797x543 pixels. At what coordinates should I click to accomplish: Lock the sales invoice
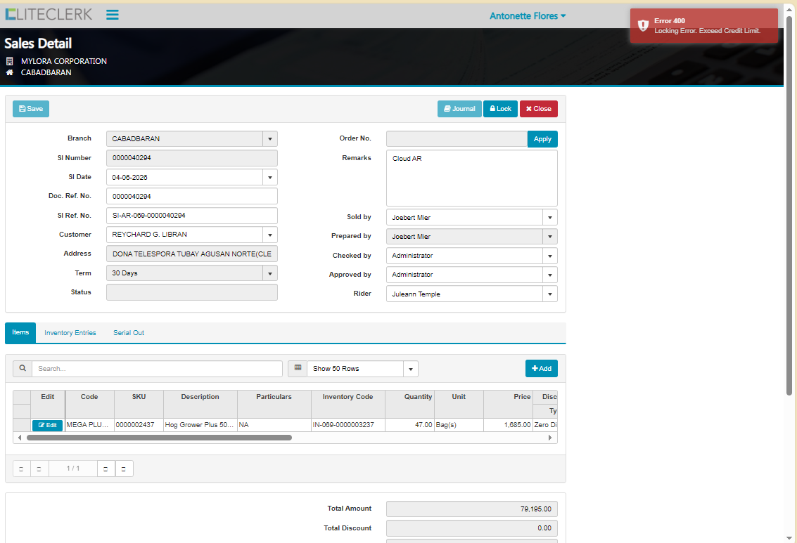500,109
